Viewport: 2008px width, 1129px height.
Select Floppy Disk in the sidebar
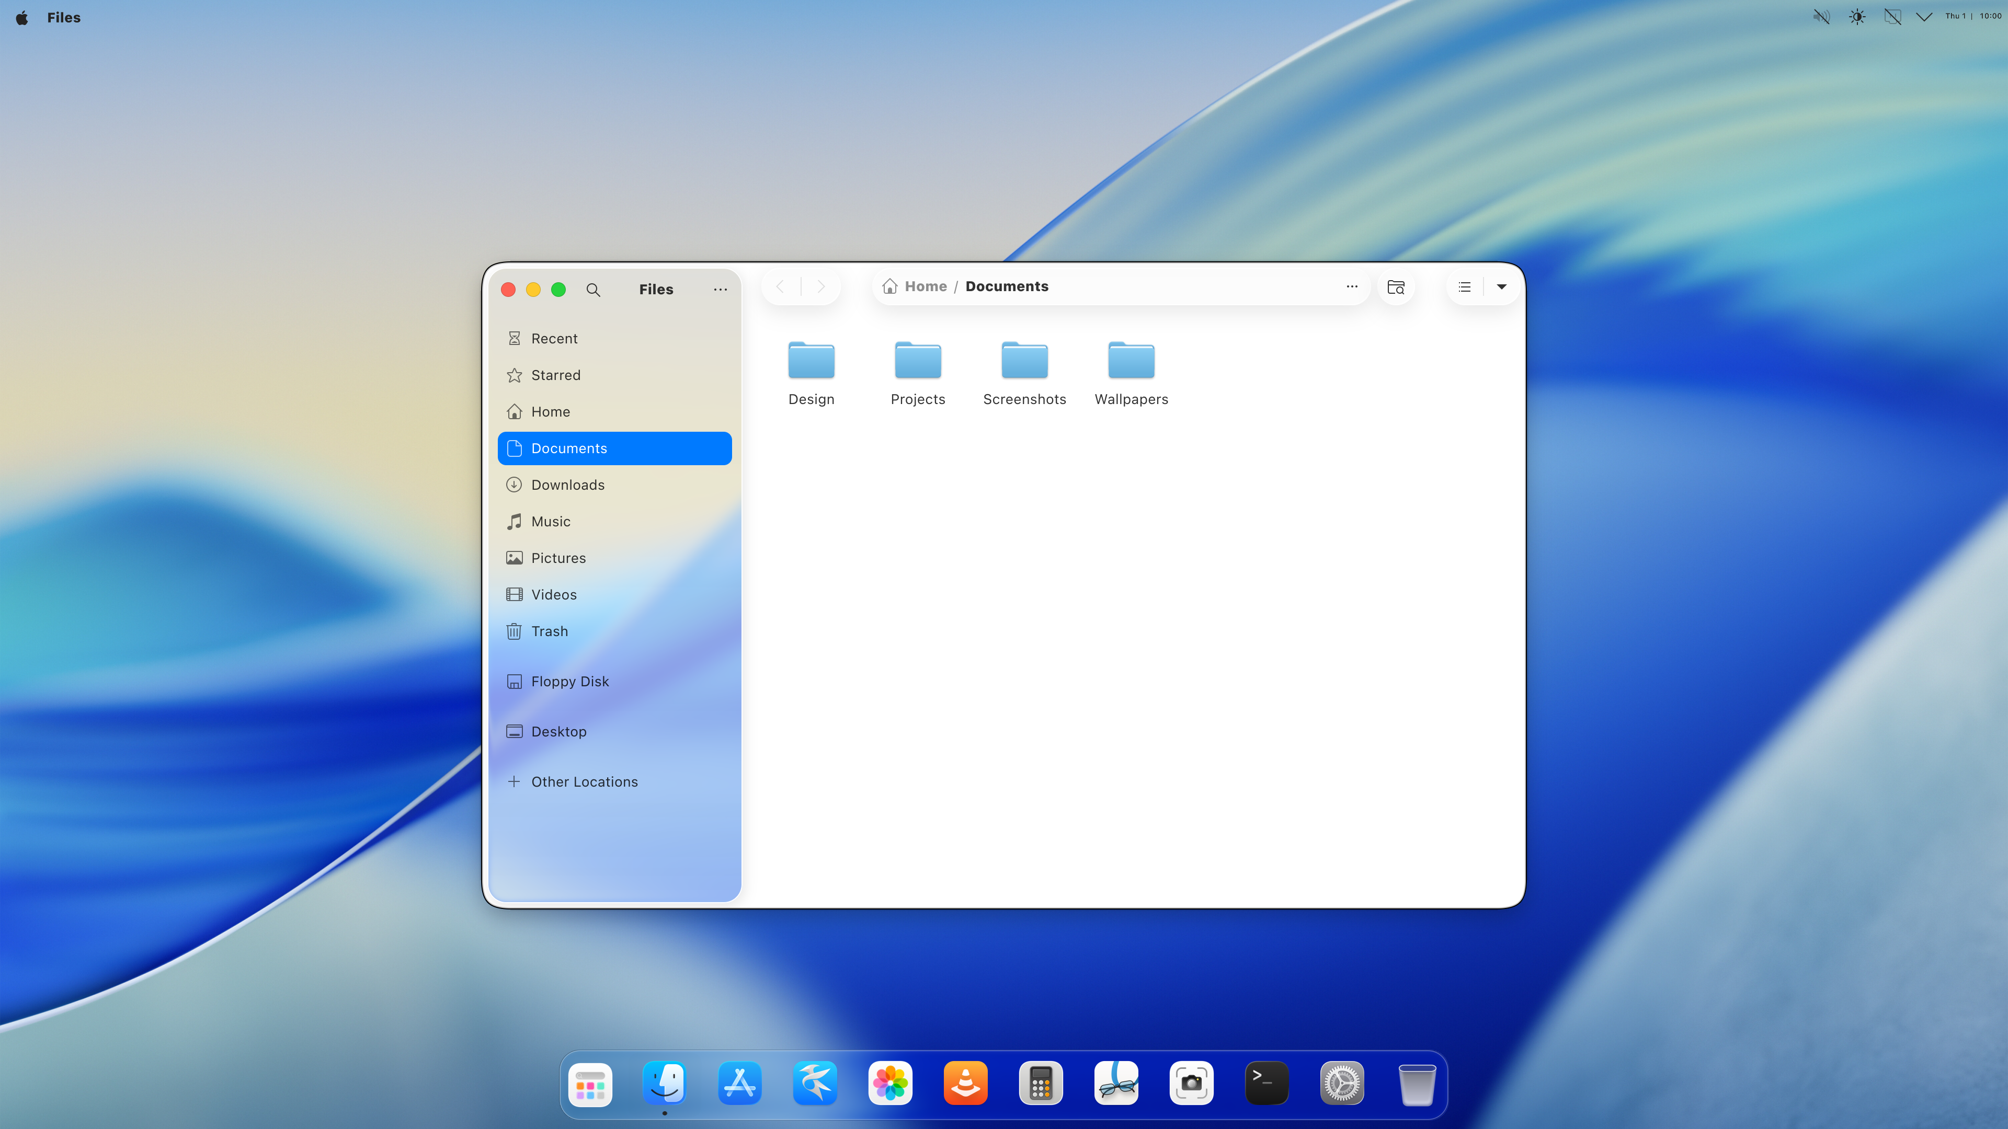pos(614,682)
